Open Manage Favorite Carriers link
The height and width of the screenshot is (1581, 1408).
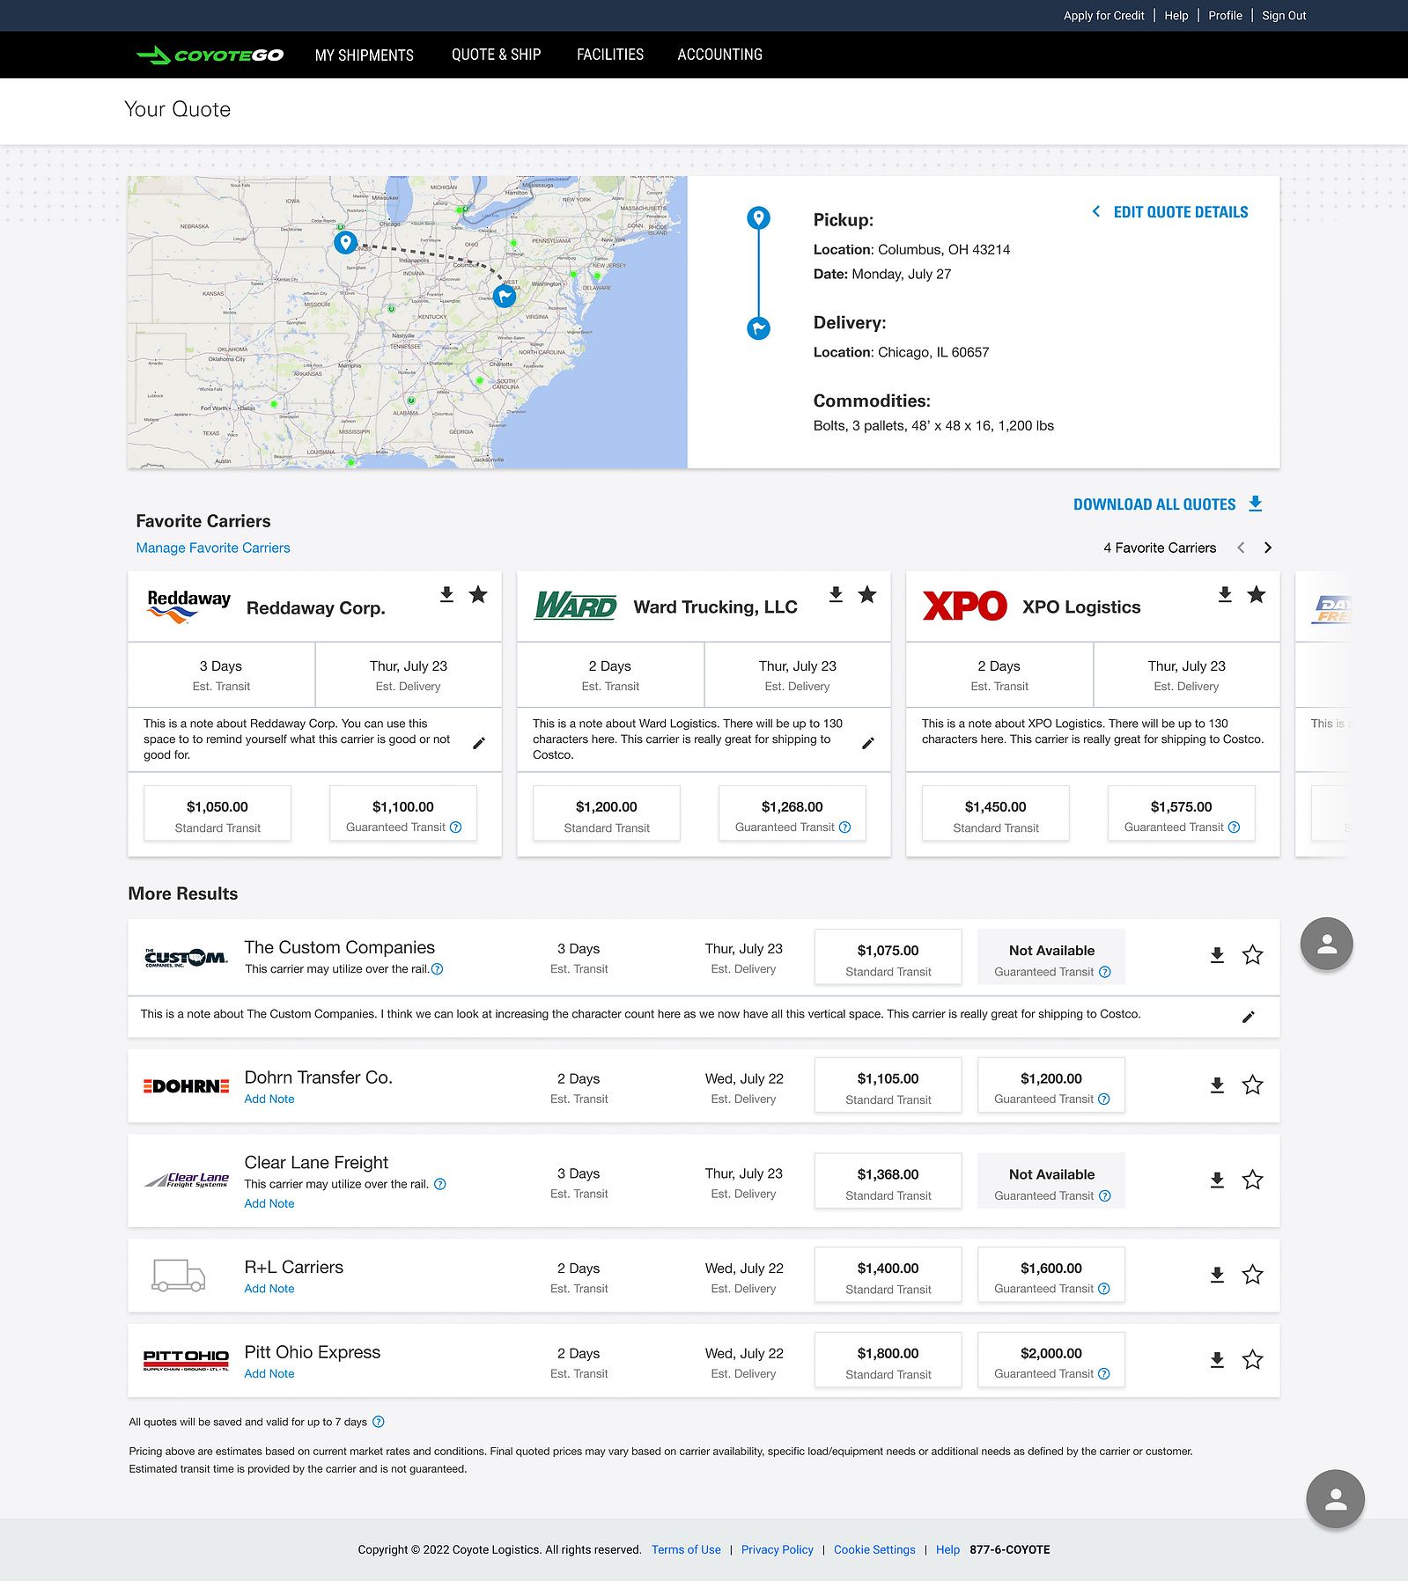point(213,548)
